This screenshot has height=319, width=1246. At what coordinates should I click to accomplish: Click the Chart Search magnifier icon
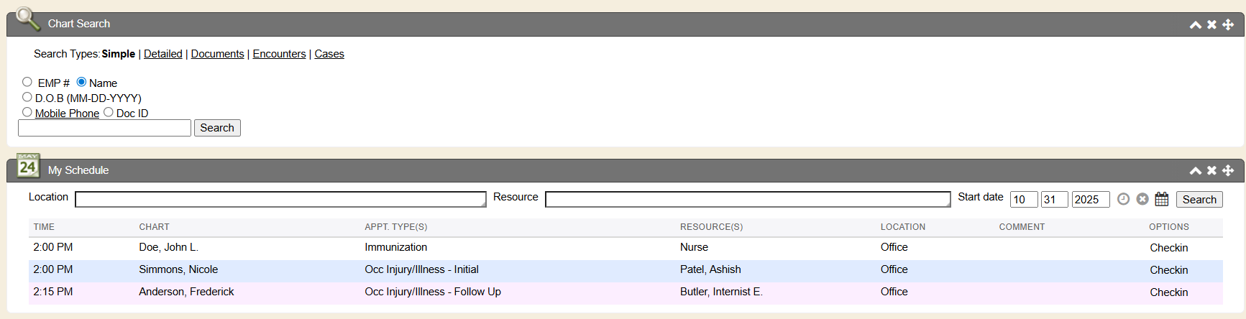pos(27,19)
